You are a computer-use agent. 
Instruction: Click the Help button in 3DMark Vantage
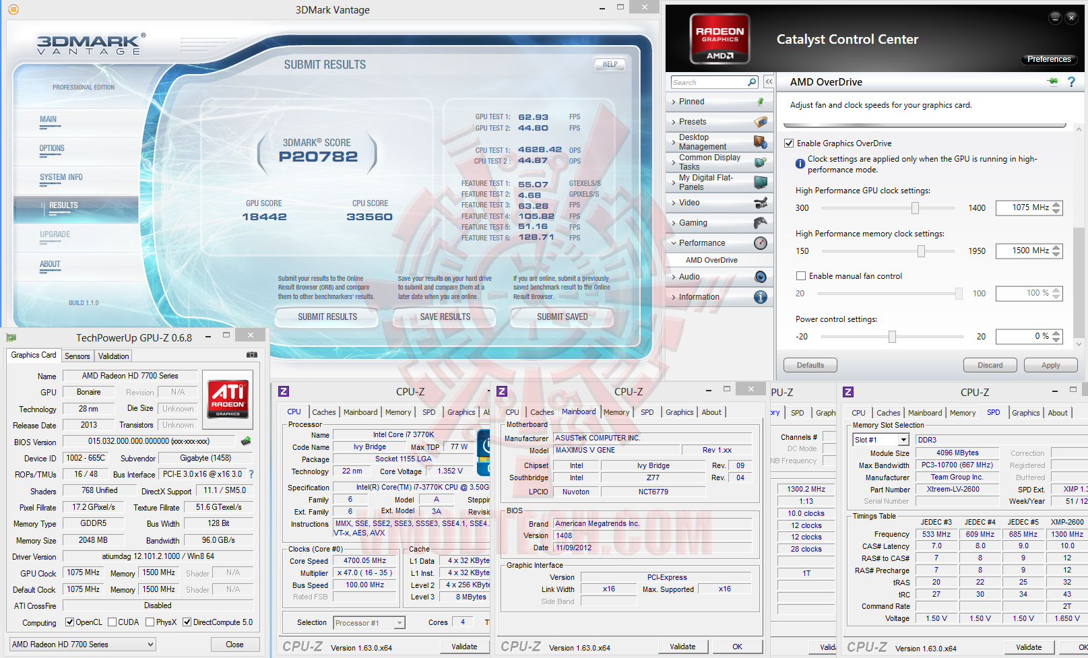[610, 65]
